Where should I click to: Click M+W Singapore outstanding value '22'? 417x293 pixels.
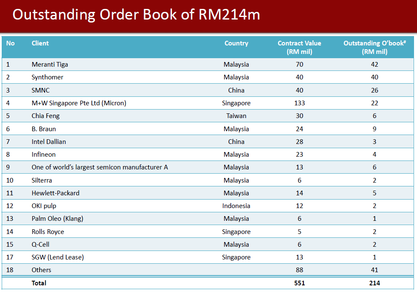click(374, 103)
